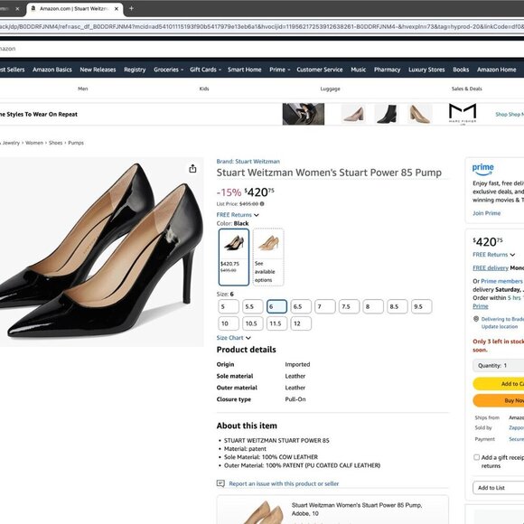
Task: Click the browser address bar URL
Action: pos(262,26)
